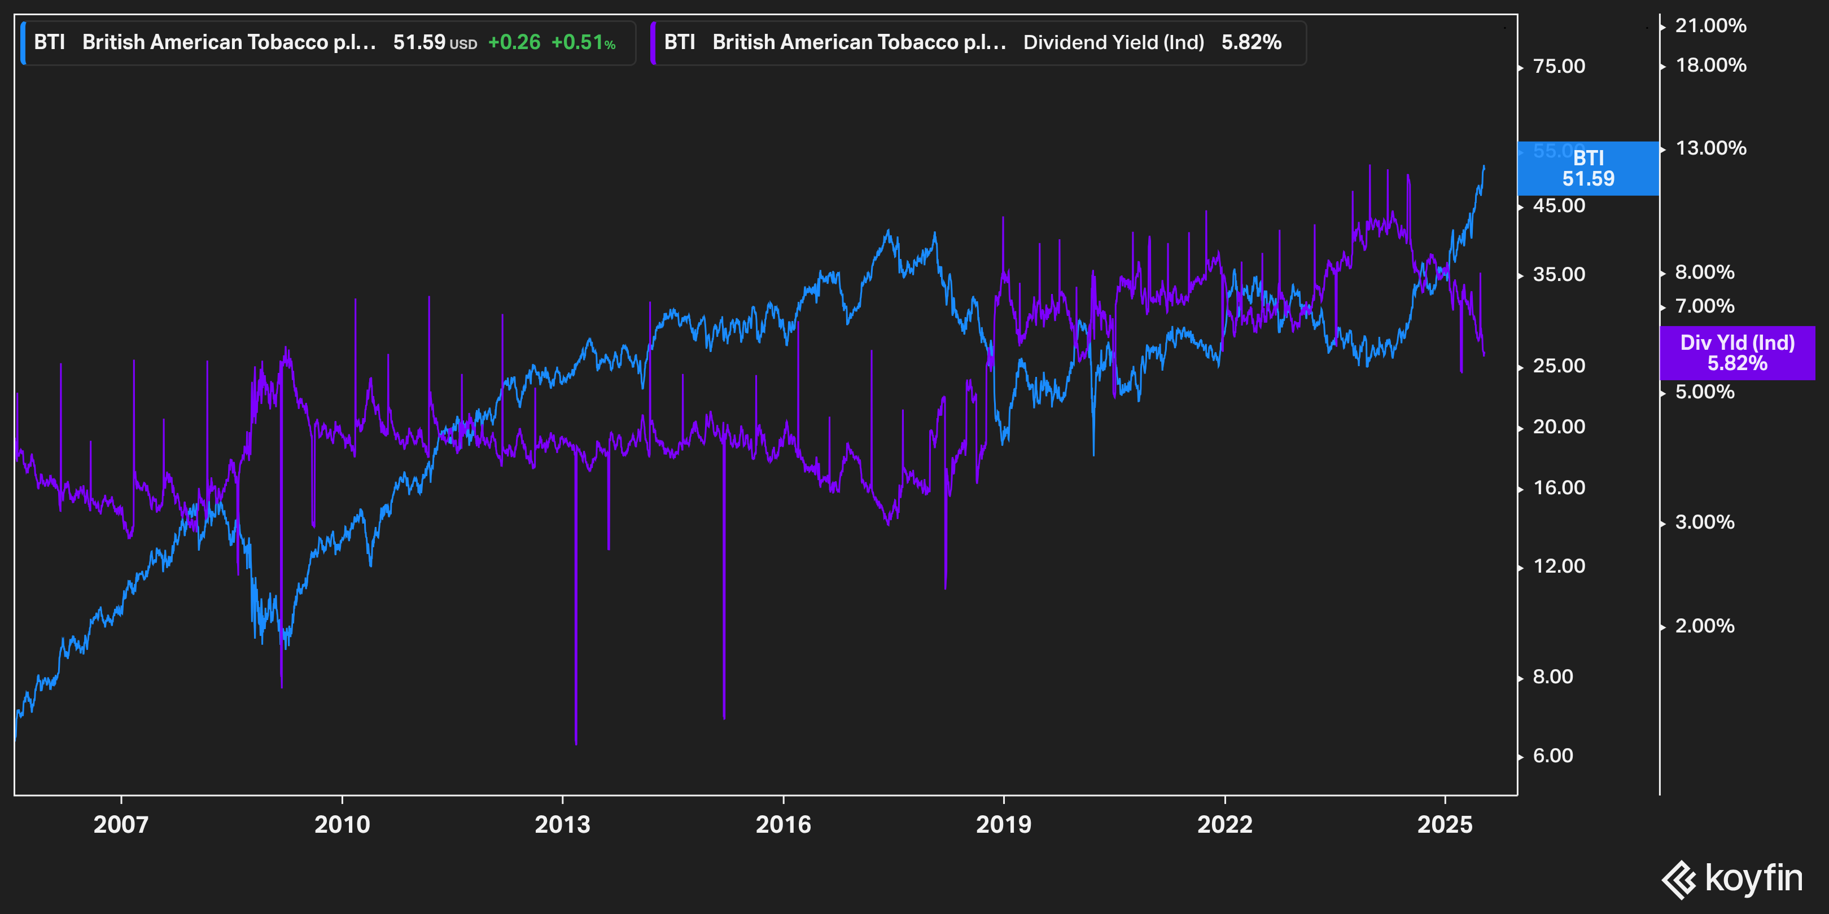Click the +0.51% change value in legend
1829x914 pixels.
583,42
